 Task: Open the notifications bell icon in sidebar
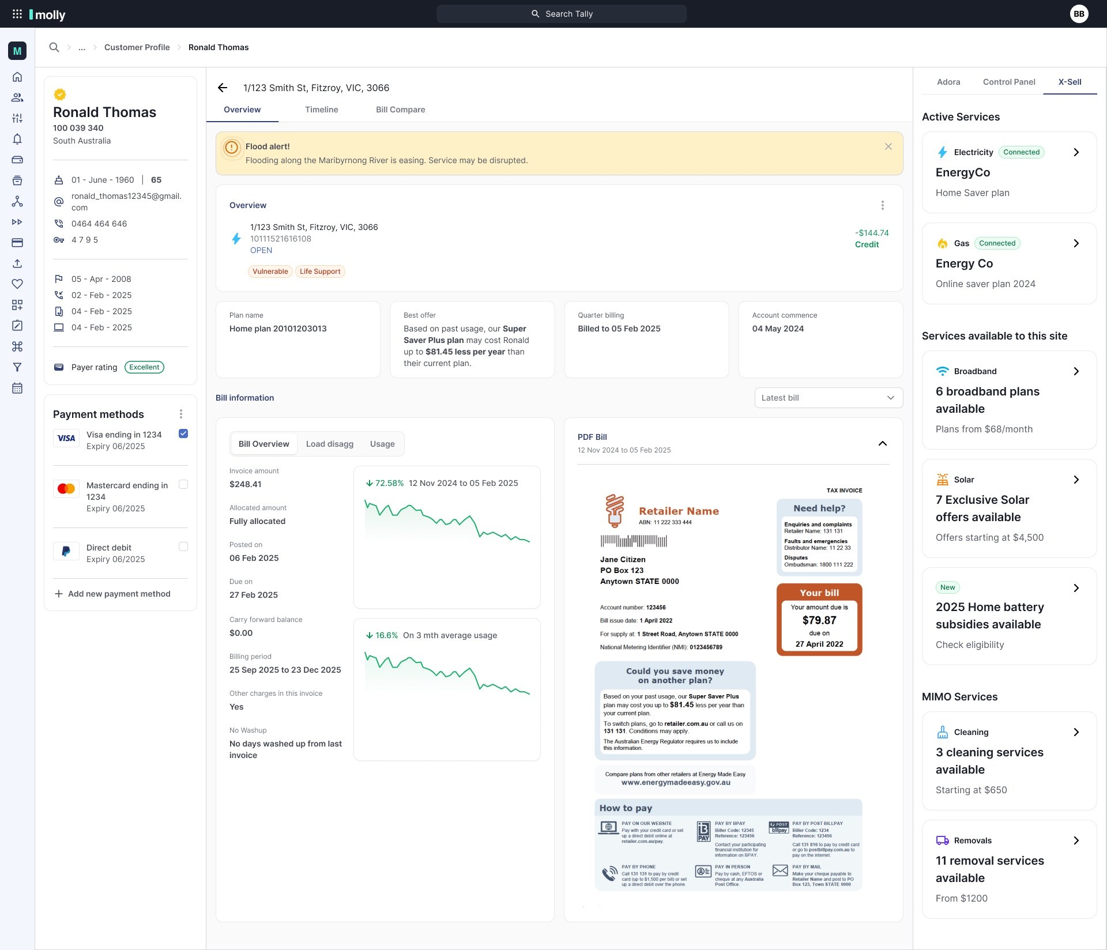(x=17, y=139)
